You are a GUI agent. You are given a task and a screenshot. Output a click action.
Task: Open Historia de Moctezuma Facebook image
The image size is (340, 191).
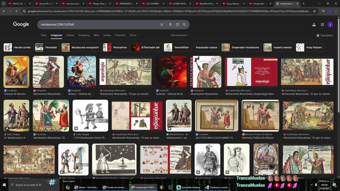tap(16, 72)
